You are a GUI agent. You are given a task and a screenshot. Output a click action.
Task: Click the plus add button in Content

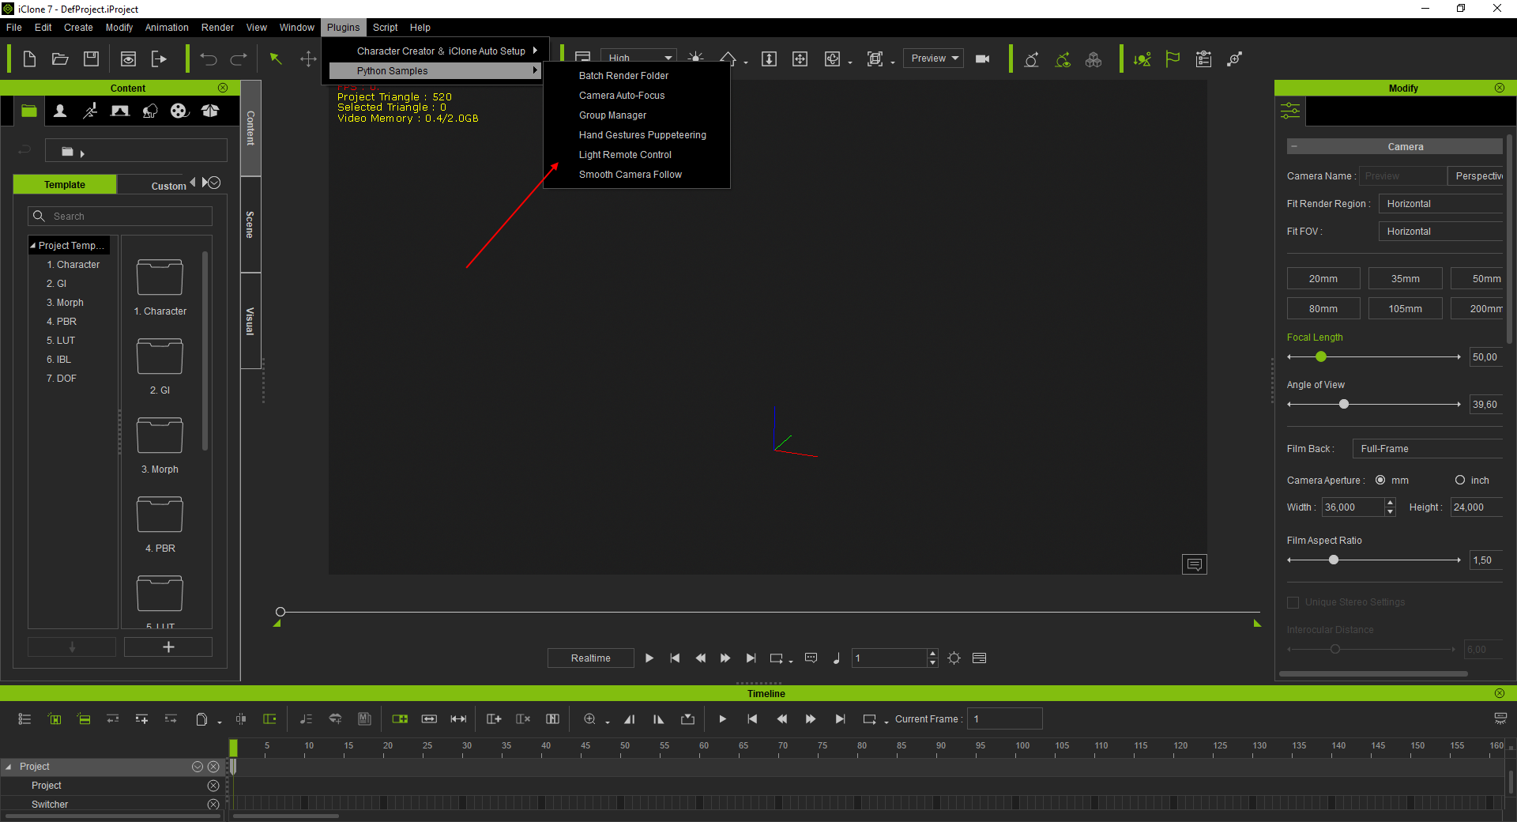tap(168, 647)
